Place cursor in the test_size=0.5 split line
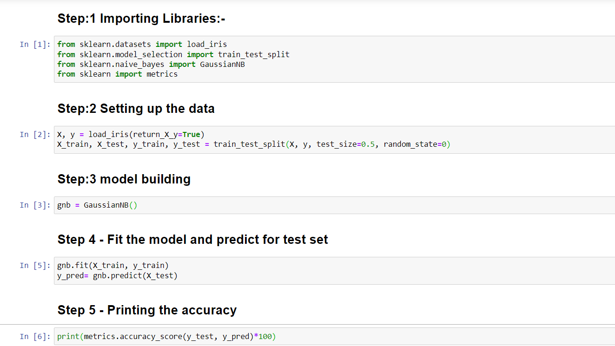The image size is (615, 346). (253, 144)
